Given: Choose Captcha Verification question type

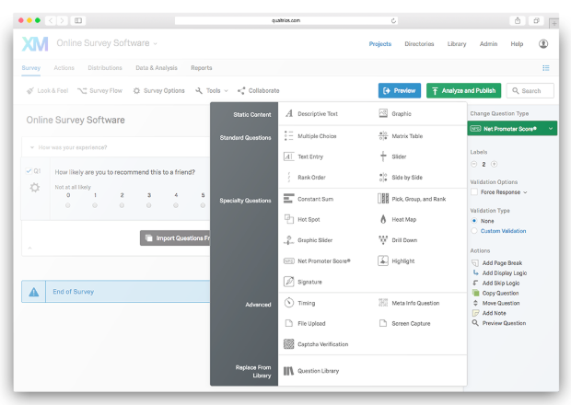Looking at the screenshot, I should point(316,344).
